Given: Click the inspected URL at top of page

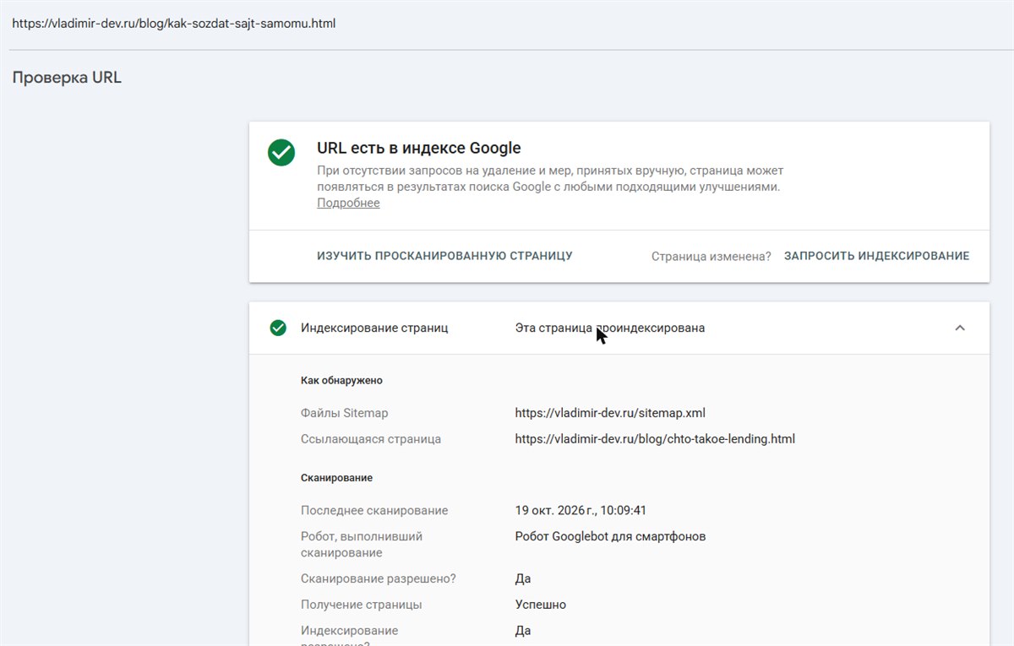Looking at the screenshot, I should pyautogui.click(x=173, y=24).
